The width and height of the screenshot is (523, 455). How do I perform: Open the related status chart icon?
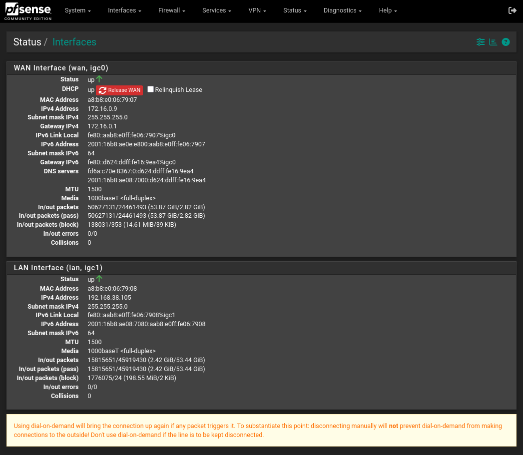[493, 42]
